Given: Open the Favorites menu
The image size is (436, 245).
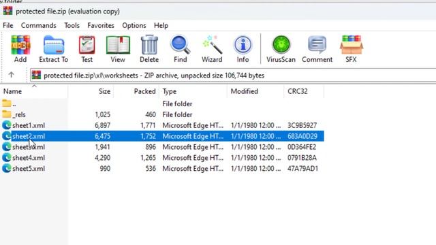Looking at the screenshot, I should coord(101,26).
